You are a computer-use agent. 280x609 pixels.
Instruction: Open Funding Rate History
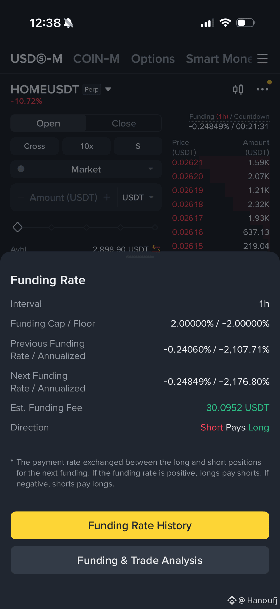[140, 525]
